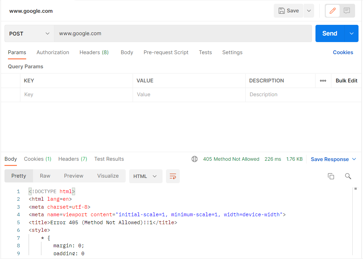Click line number 5 in response
The width and height of the screenshot is (363, 259).
click(18, 222)
